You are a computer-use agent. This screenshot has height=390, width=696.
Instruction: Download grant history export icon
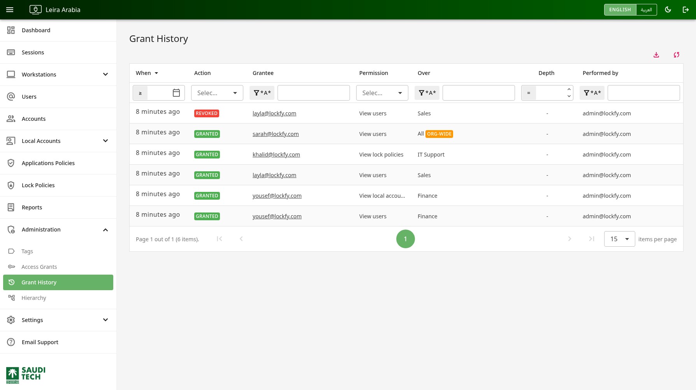[x=656, y=55]
